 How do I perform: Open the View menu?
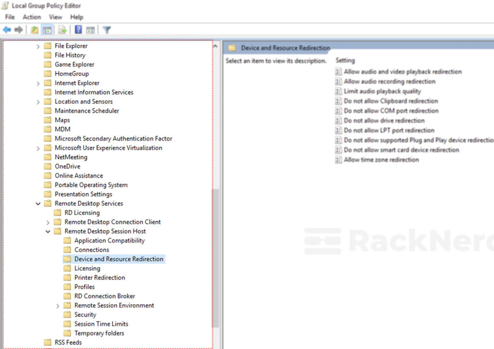click(x=55, y=17)
